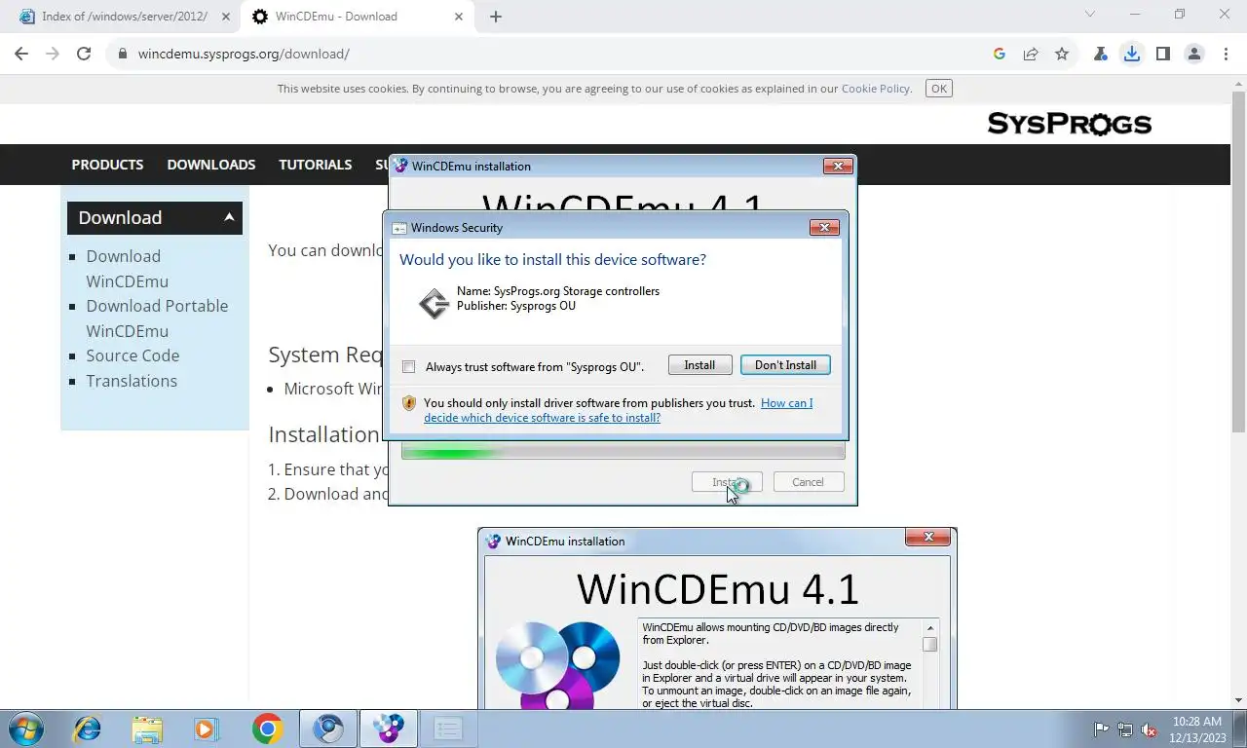
Task: Click Install in Windows Security dialog
Action: [699, 365]
